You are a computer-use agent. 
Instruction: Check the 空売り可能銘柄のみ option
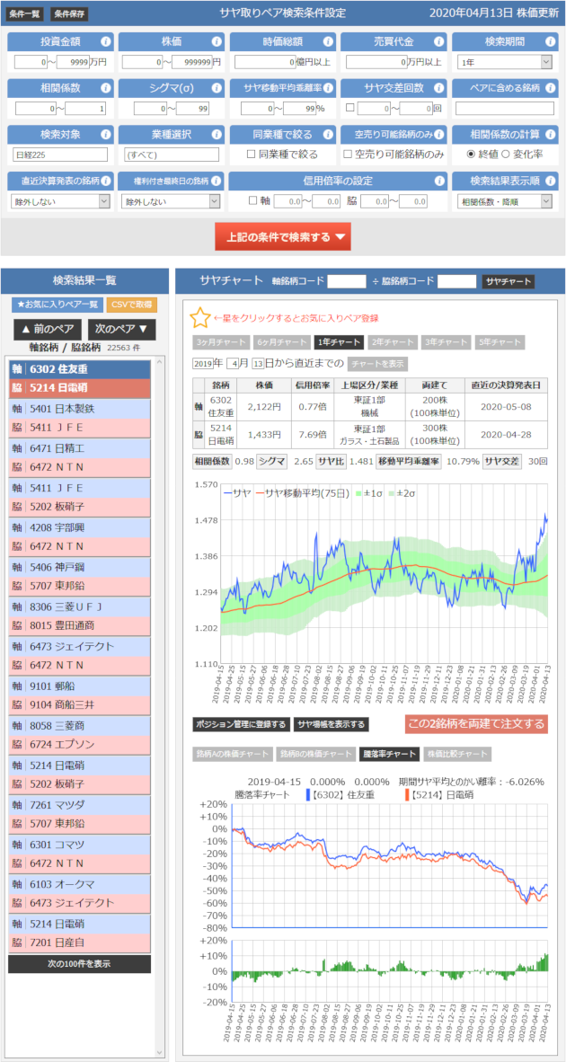(x=348, y=155)
